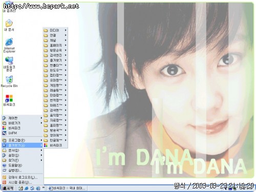Launch Internet Explorer from the desktop
Viewport: 256px width, 192px height.
[x=9, y=45]
